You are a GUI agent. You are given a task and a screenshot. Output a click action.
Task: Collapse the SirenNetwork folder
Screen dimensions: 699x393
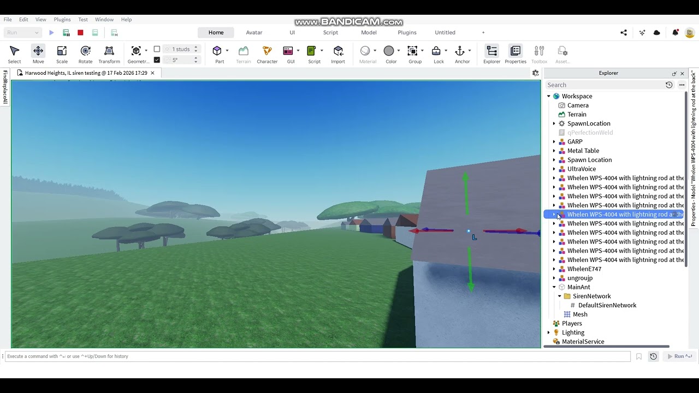click(x=560, y=296)
